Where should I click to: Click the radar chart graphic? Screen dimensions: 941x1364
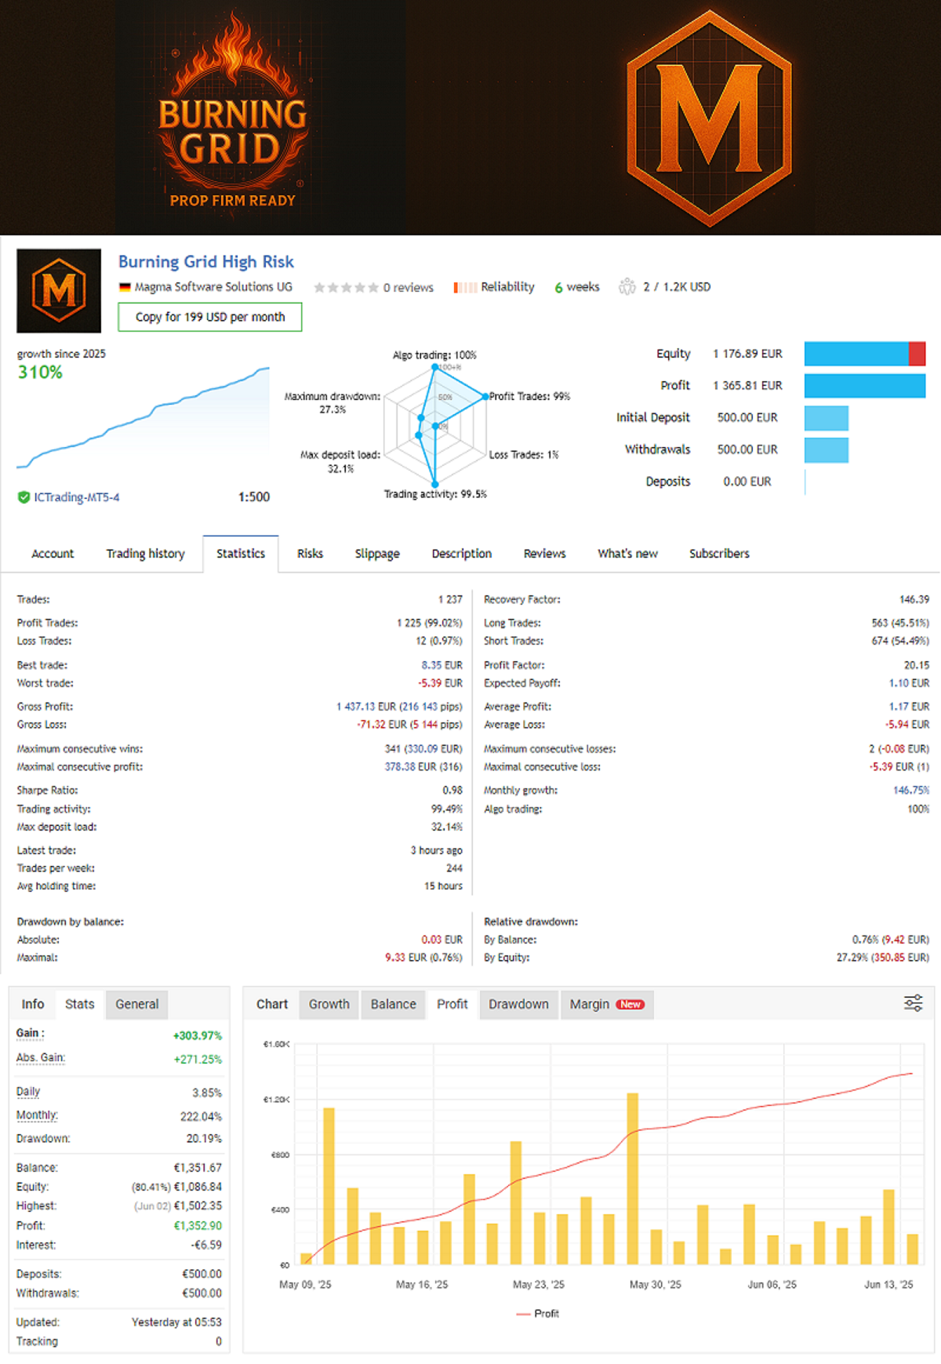click(x=435, y=424)
